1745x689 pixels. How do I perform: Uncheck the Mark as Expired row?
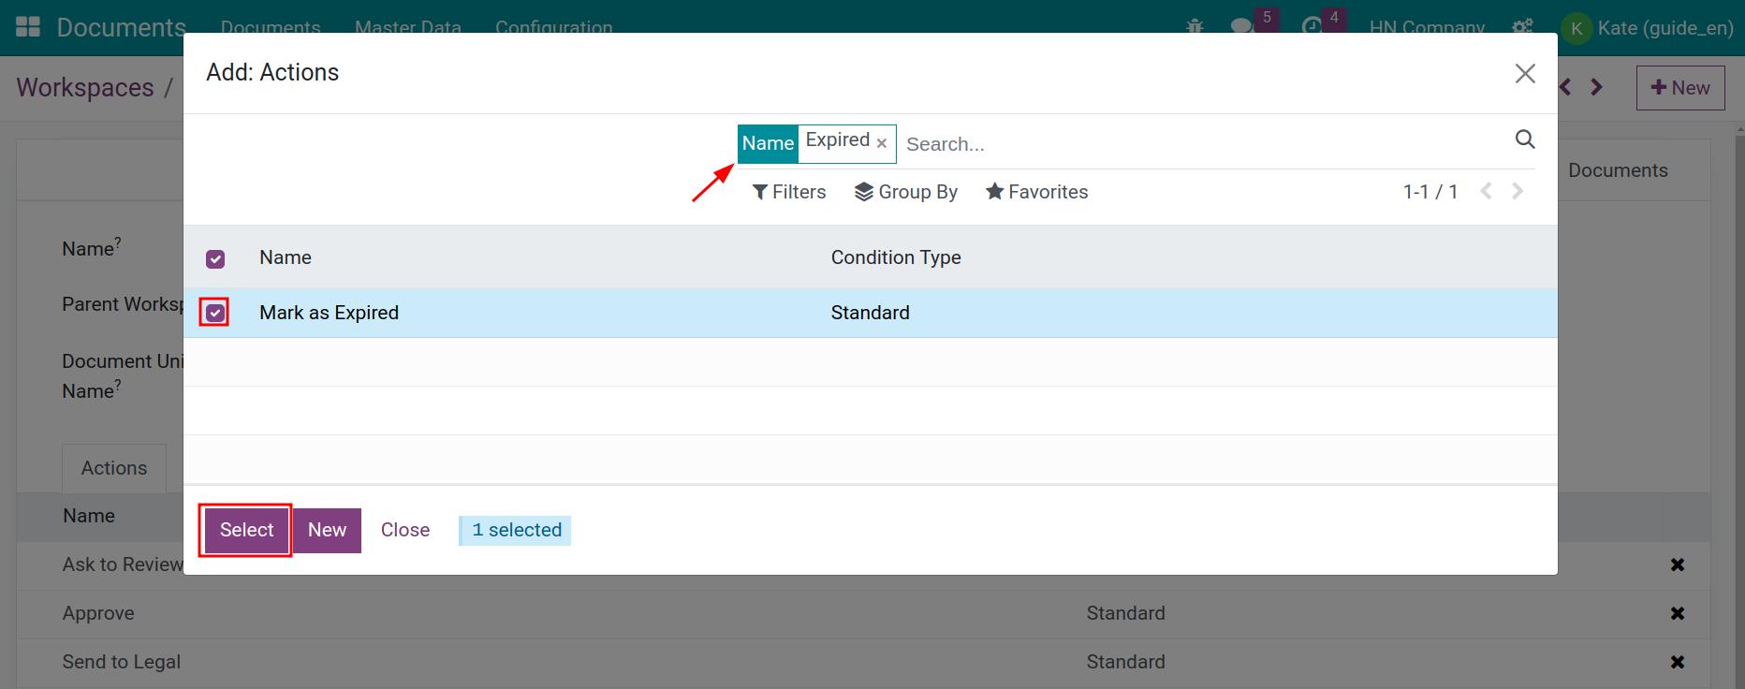point(215,313)
